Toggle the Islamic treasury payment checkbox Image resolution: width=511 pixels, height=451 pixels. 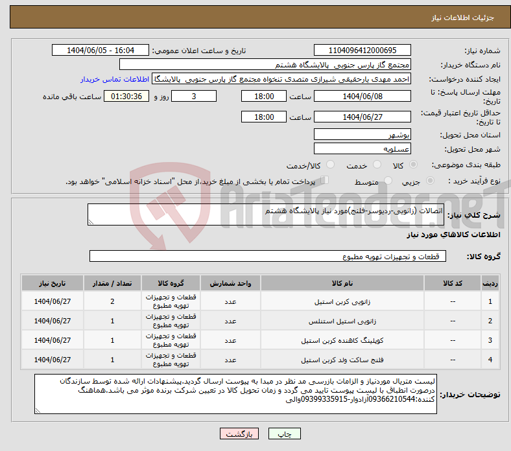pos(325,181)
